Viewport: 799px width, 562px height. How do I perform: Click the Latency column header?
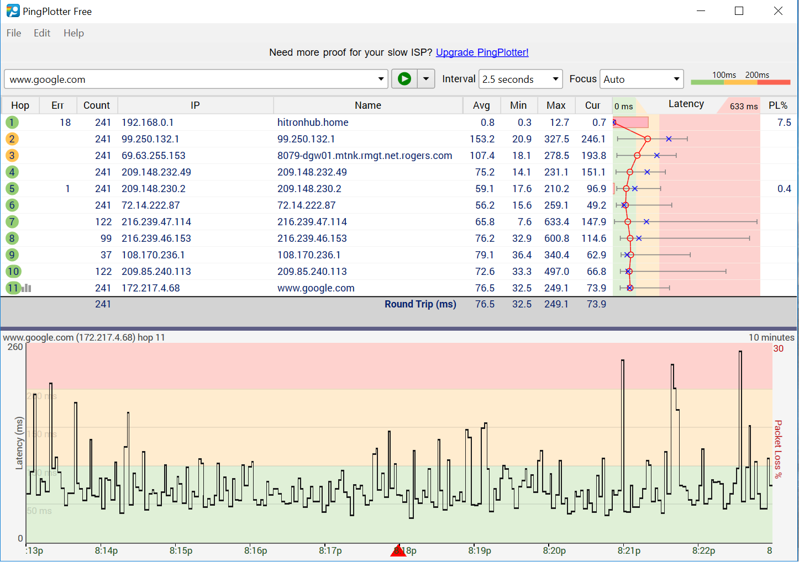(x=686, y=104)
